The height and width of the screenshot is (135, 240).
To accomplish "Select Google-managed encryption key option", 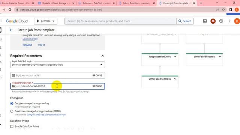I will [x=12, y=103].
